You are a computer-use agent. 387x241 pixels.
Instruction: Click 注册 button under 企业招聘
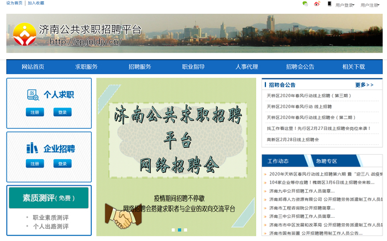[35, 164]
